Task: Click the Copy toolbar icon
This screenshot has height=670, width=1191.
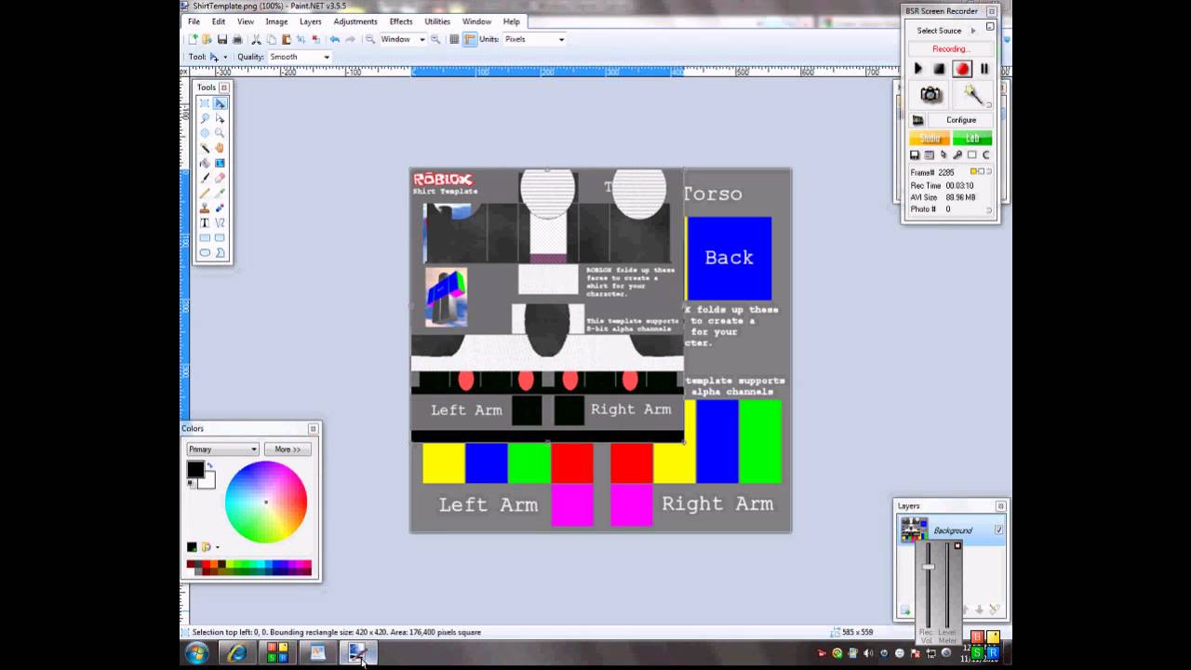Action: tap(271, 39)
